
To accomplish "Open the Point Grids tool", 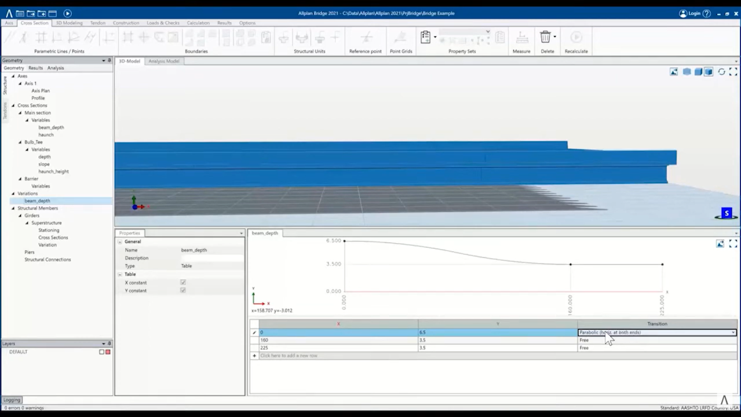I will pos(401,38).
